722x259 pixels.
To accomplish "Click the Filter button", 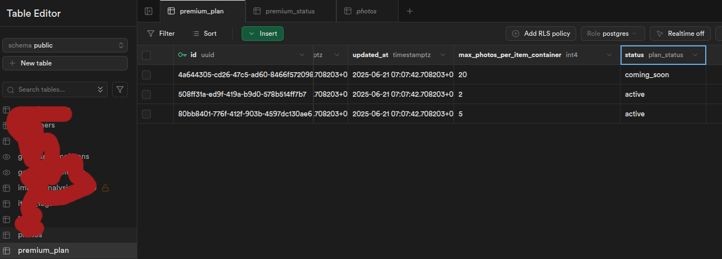I will pos(161,34).
